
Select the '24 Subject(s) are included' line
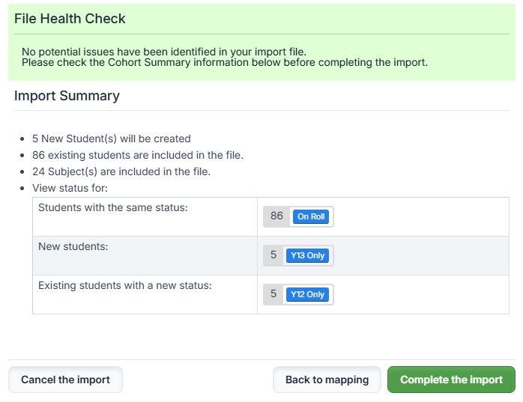pyautogui.click(x=121, y=171)
